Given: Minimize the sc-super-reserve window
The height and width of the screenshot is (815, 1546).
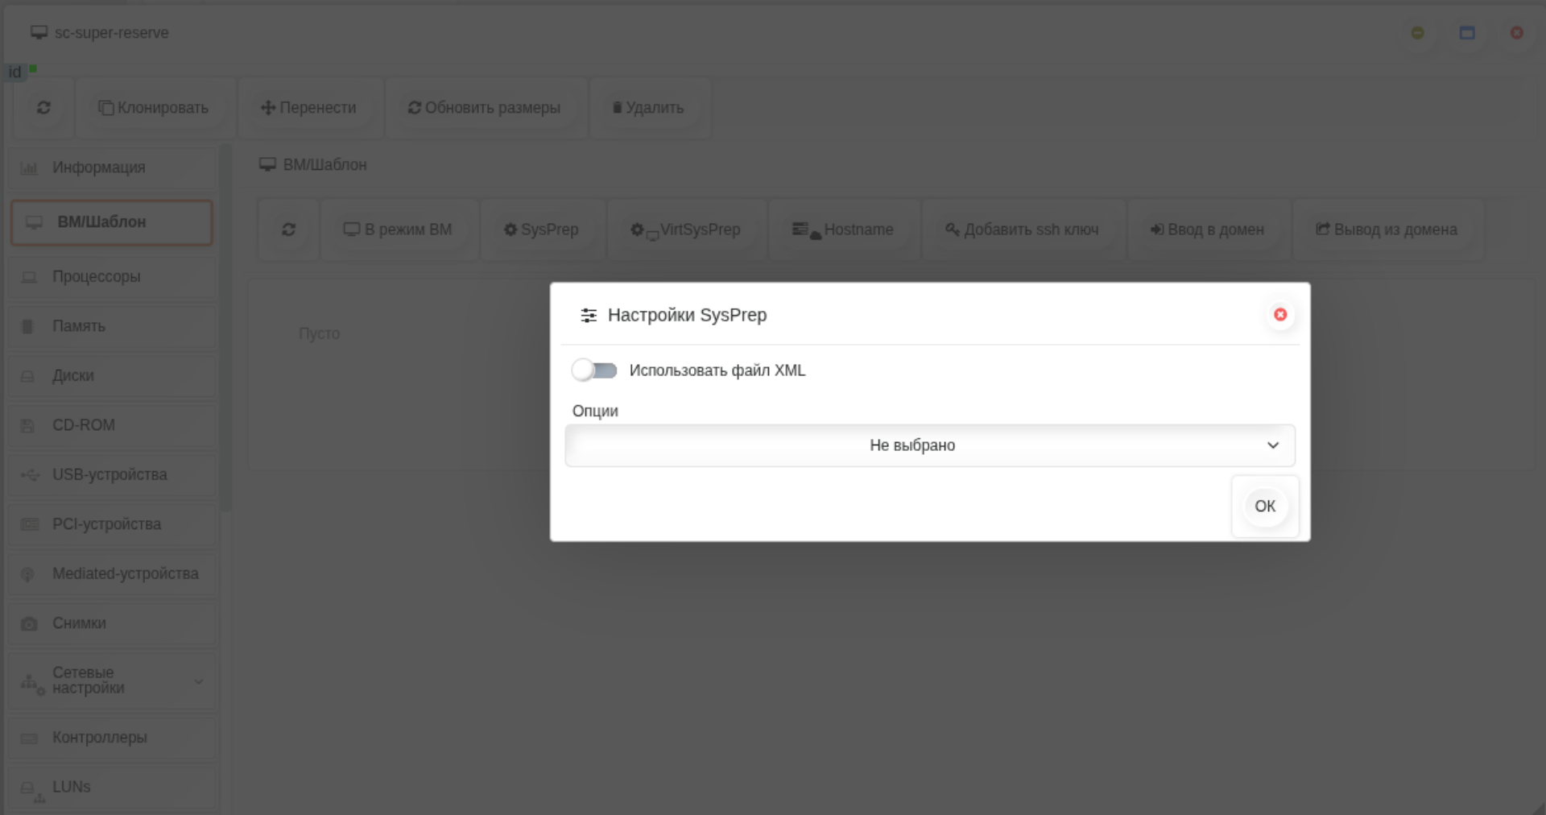Looking at the screenshot, I should click(1417, 32).
